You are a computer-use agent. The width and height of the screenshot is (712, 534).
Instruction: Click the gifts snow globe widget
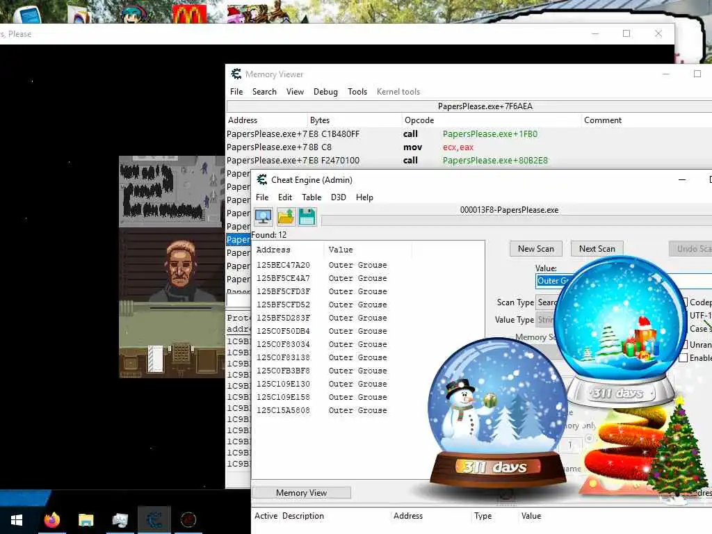click(x=620, y=330)
